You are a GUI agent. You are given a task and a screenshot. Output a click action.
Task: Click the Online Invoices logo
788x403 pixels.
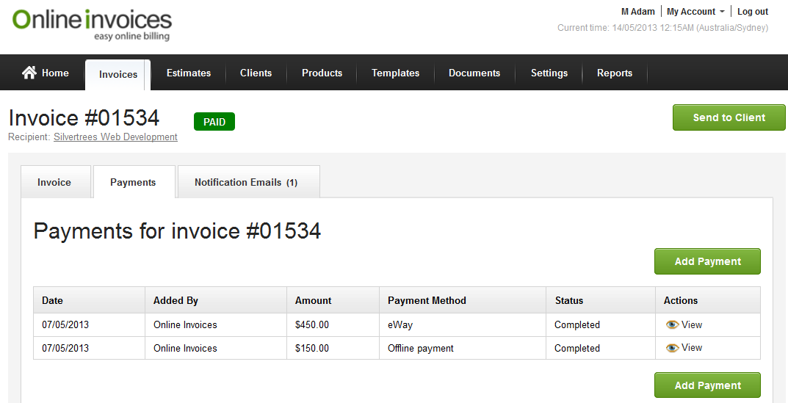tap(92, 24)
